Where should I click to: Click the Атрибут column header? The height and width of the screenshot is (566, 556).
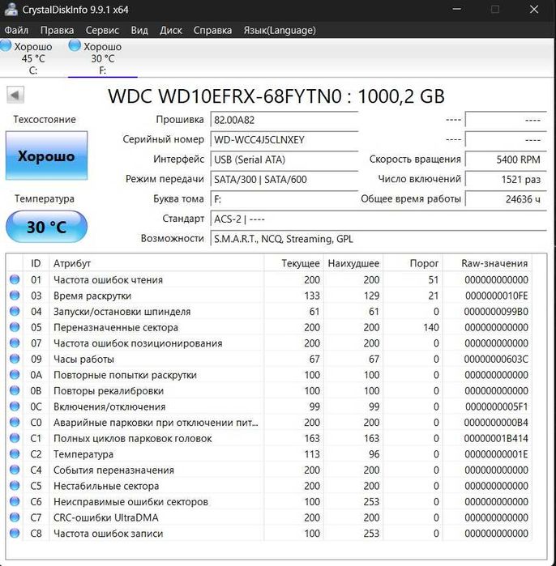coord(156,263)
